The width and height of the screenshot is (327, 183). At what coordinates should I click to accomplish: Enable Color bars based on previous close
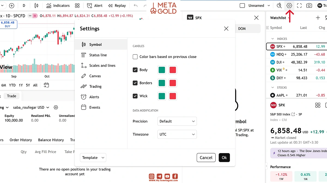135,57
